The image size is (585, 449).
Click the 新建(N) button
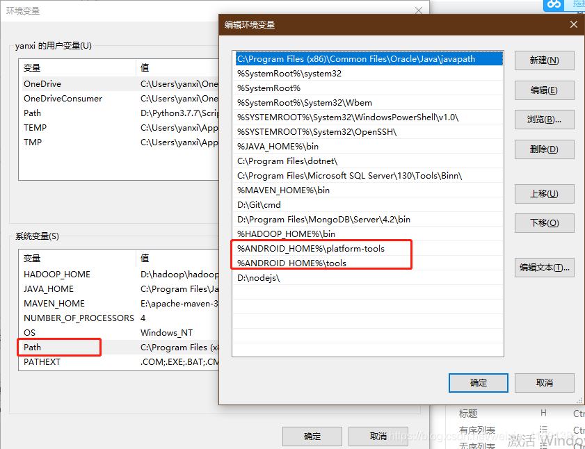click(x=544, y=60)
